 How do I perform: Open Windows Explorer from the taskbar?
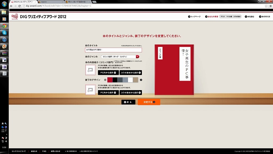pyautogui.click(x=4, y=12)
